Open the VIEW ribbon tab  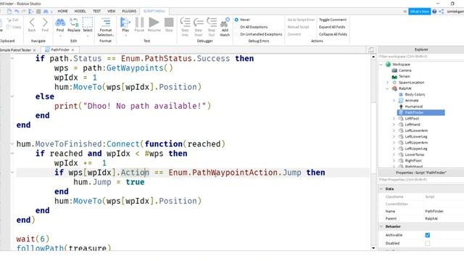pyautogui.click(x=111, y=12)
